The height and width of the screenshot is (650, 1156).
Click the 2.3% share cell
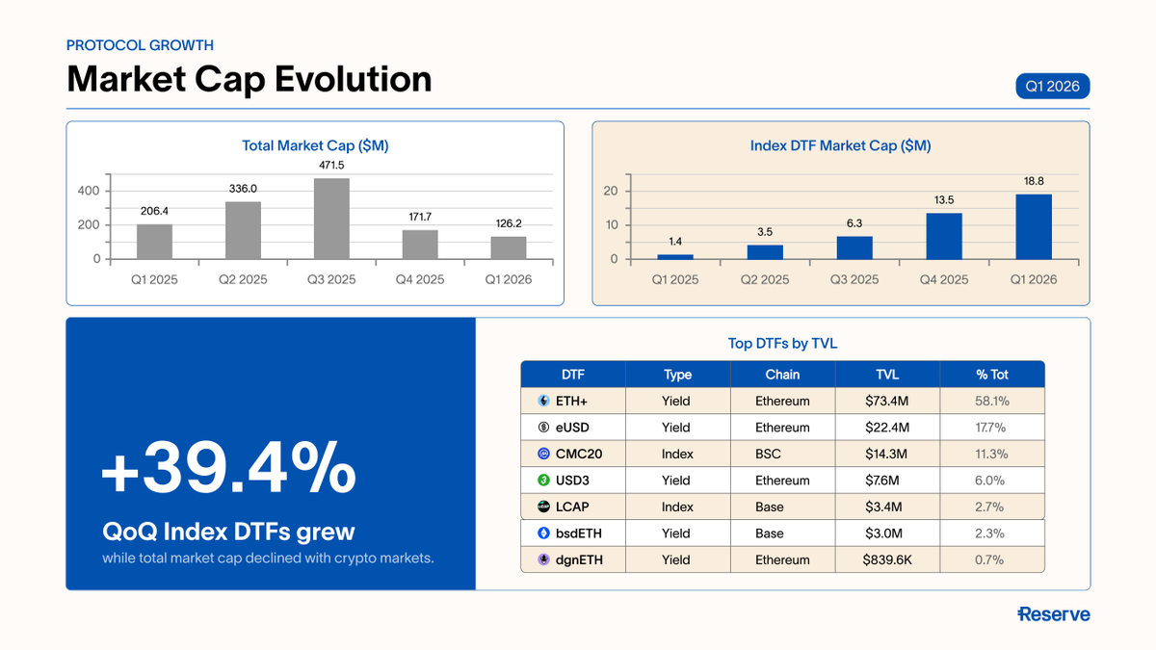point(991,533)
